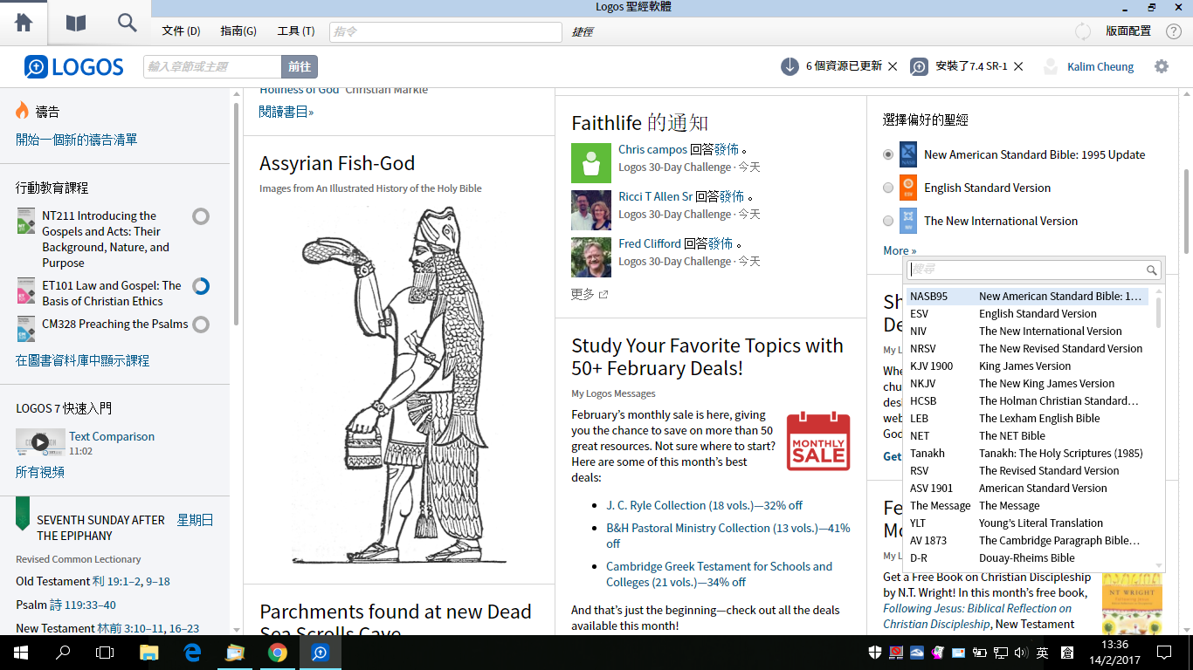This screenshot has width=1193, height=670.
Task: Toggle ET101 course progress circle
Action: 201,286
